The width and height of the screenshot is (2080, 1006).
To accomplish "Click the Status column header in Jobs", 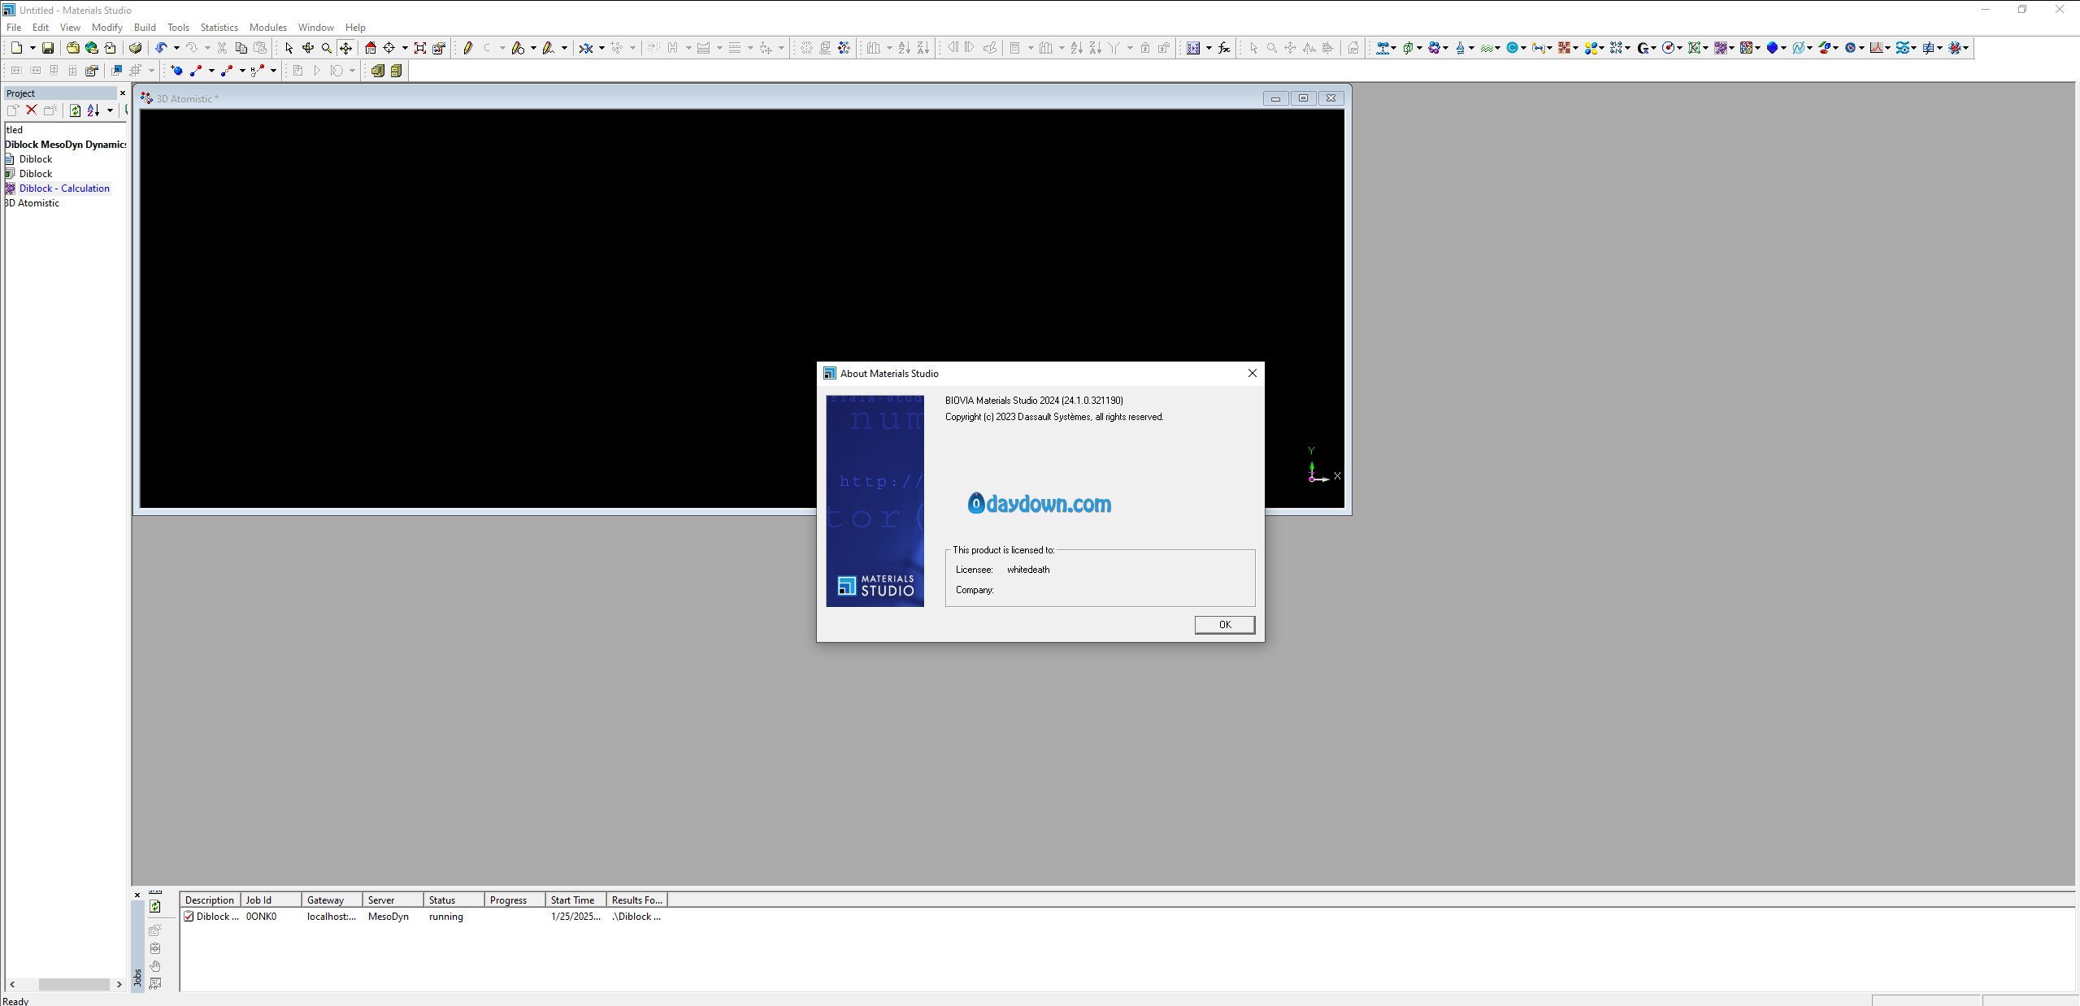I will [x=454, y=900].
